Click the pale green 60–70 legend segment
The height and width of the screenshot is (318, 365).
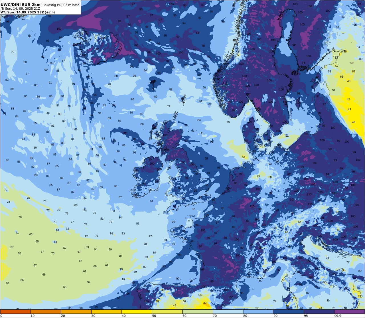point(198,311)
